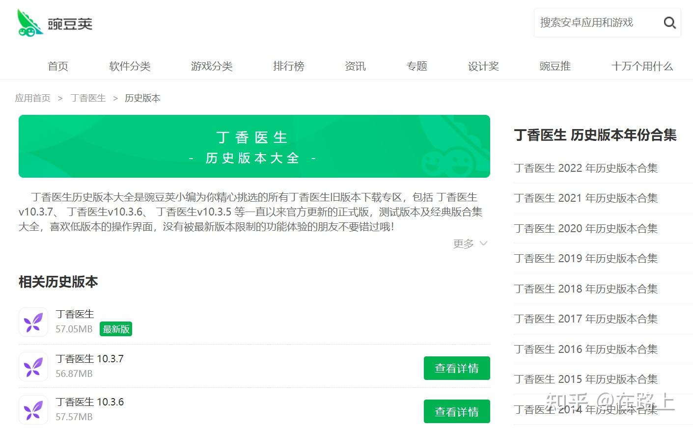
Task: Open 丁香医生 2018 年历史版本合集
Action: [x=585, y=289]
